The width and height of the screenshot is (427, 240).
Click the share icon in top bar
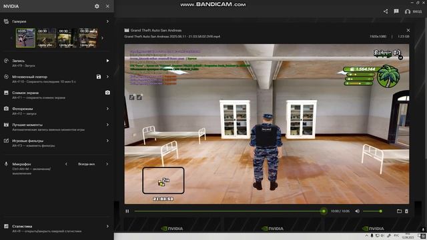(x=386, y=11)
